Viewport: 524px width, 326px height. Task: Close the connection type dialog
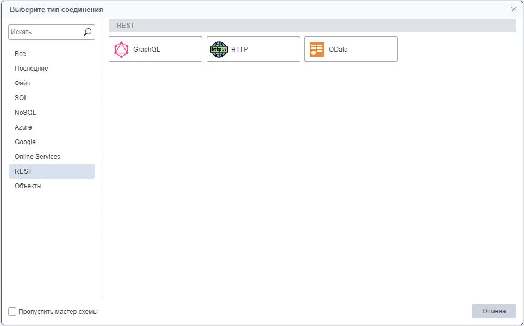[x=514, y=9]
